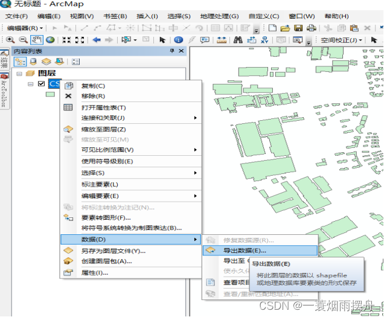Screen dimensions: 384x317
Task: Select the Zoom Out tool
Action: click(24, 39)
